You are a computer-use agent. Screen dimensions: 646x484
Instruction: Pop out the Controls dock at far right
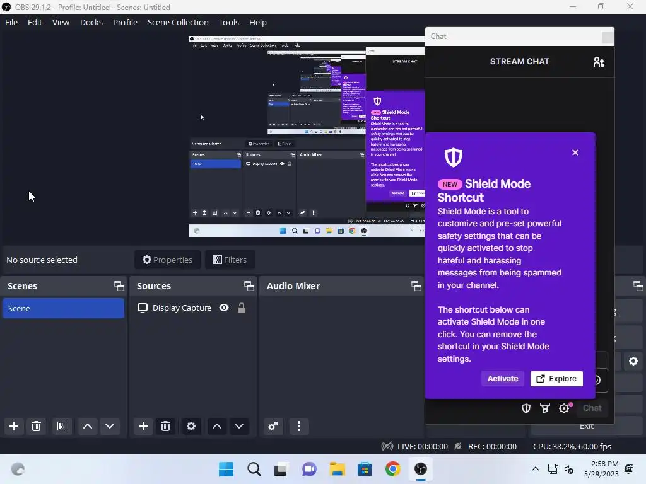click(638, 286)
